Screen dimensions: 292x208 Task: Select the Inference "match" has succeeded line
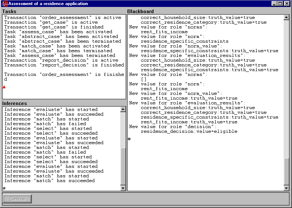point(49,181)
